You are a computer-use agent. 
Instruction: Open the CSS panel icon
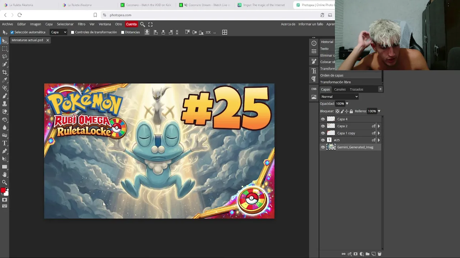pyautogui.click(x=314, y=89)
